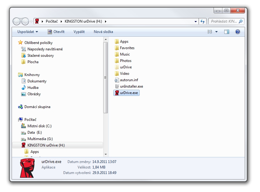Click the navigation pane scrollbar thumb
Screen dimensions: 260x192
point(106,78)
